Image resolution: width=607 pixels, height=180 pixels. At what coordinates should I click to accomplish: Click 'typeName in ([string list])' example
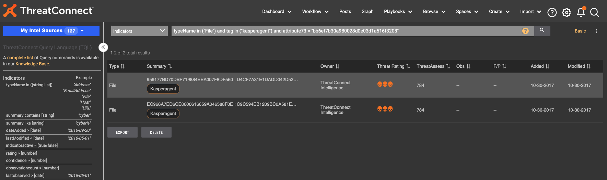[x=29, y=85]
